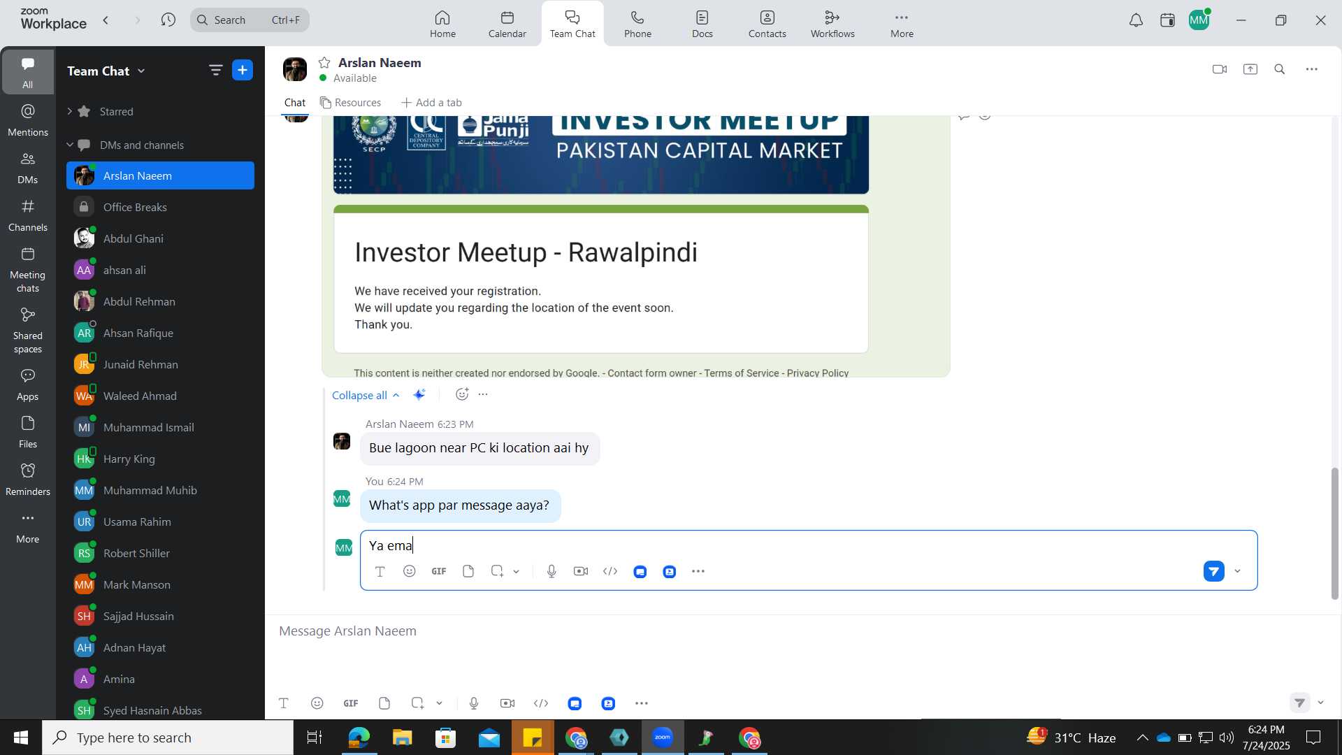
Task: Open the Calendar tab
Action: click(x=507, y=24)
